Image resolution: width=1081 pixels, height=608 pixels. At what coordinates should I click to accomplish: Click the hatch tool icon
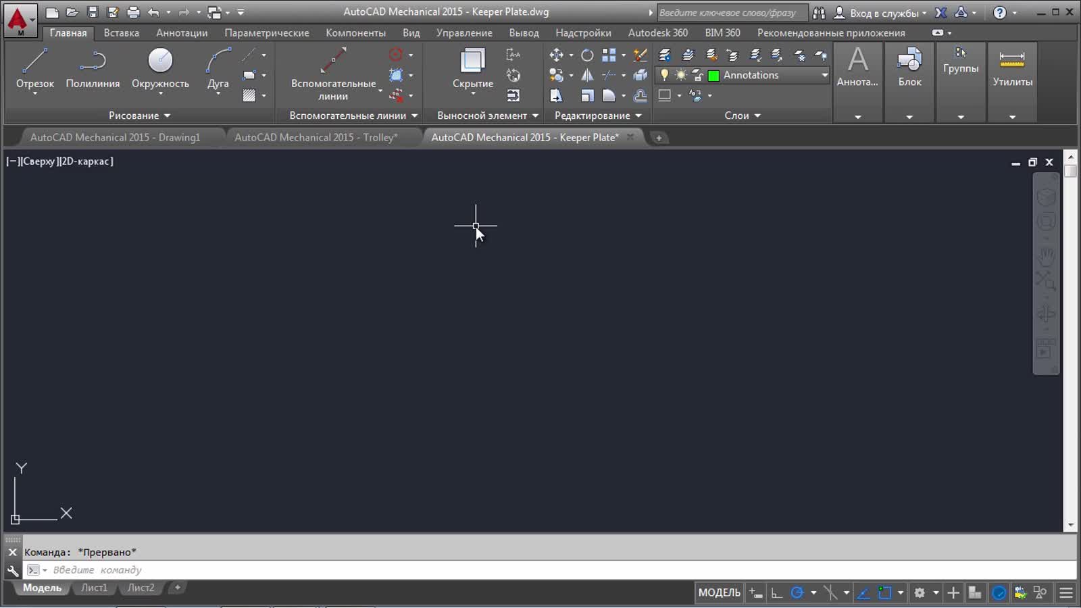(x=249, y=95)
